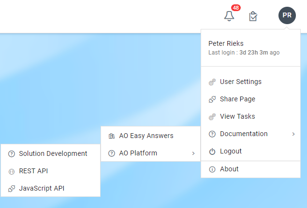Expand the AO Platform submenu chevron

[193, 153]
